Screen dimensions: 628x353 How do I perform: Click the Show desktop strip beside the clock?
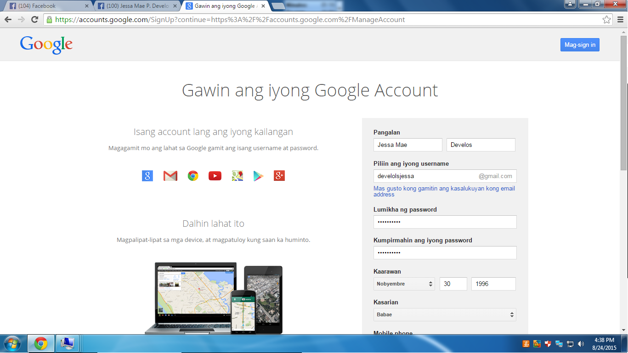625,344
